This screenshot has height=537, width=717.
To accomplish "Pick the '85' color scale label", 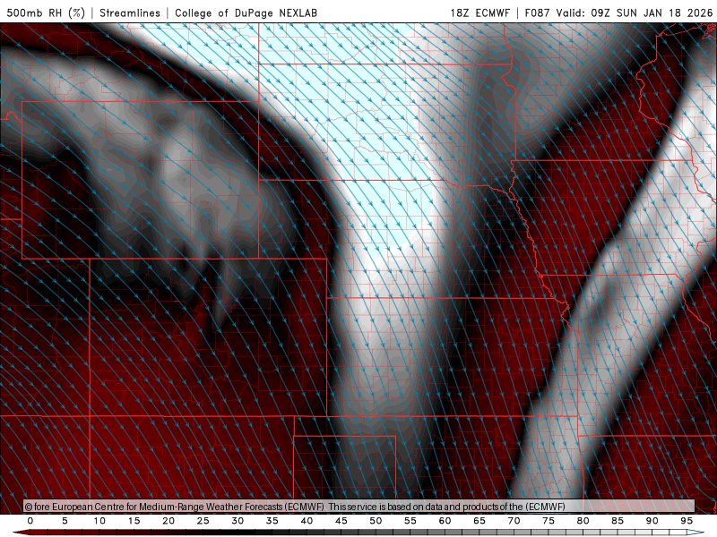I will (x=618, y=521).
